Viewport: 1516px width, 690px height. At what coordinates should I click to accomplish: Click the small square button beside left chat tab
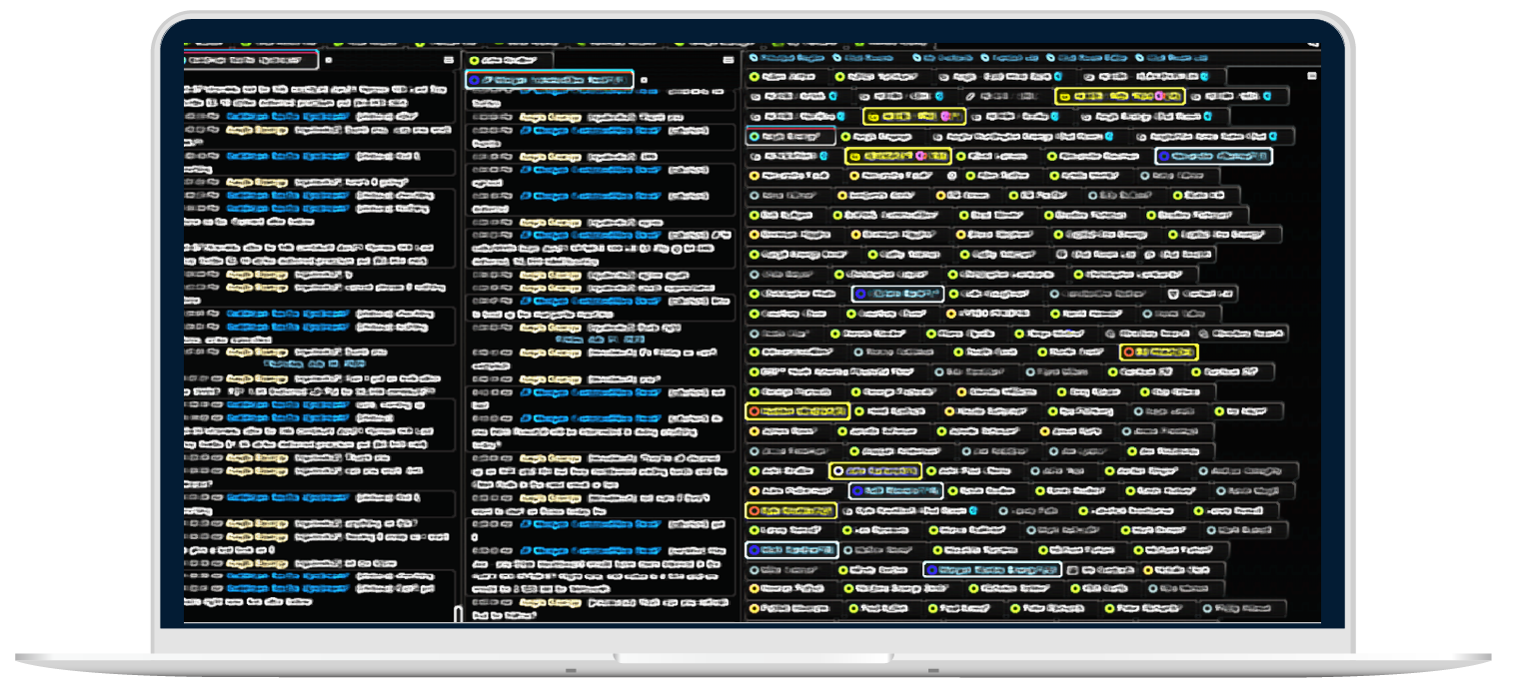329,61
